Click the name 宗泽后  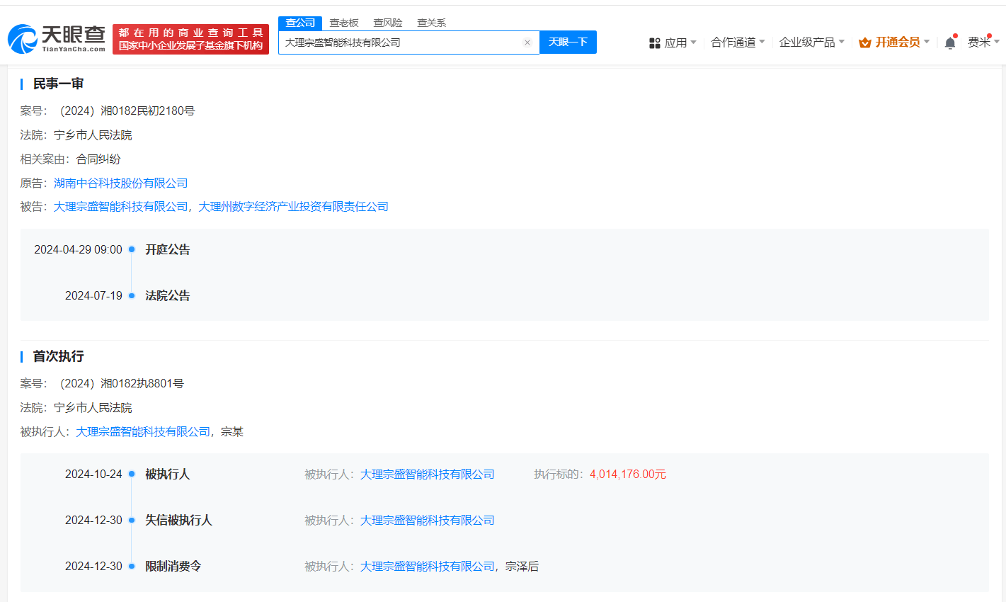522,566
